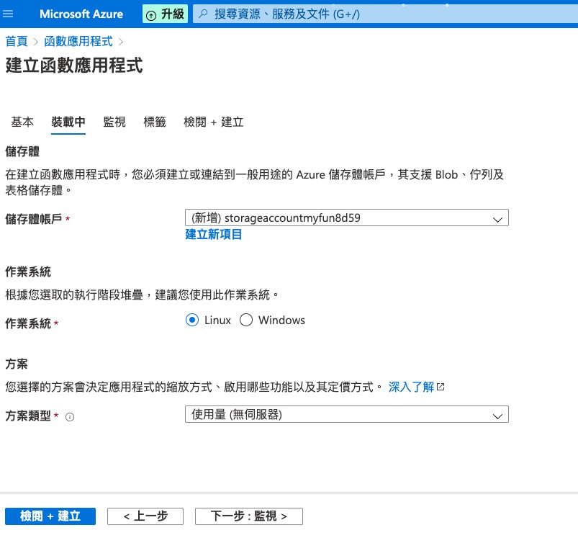Go to 首頁 breadcrumb
The width and height of the screenshot is (578, 538).
(17, 41)
